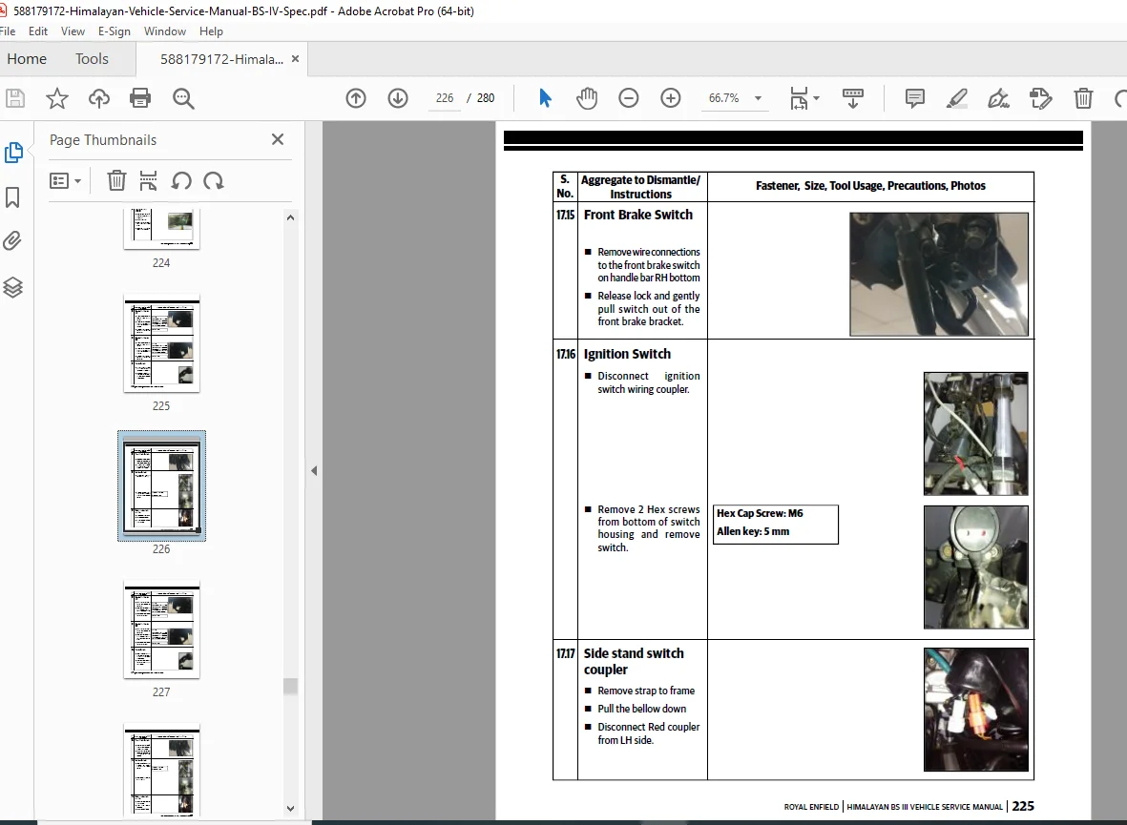Open the View menu

[73, 31]
